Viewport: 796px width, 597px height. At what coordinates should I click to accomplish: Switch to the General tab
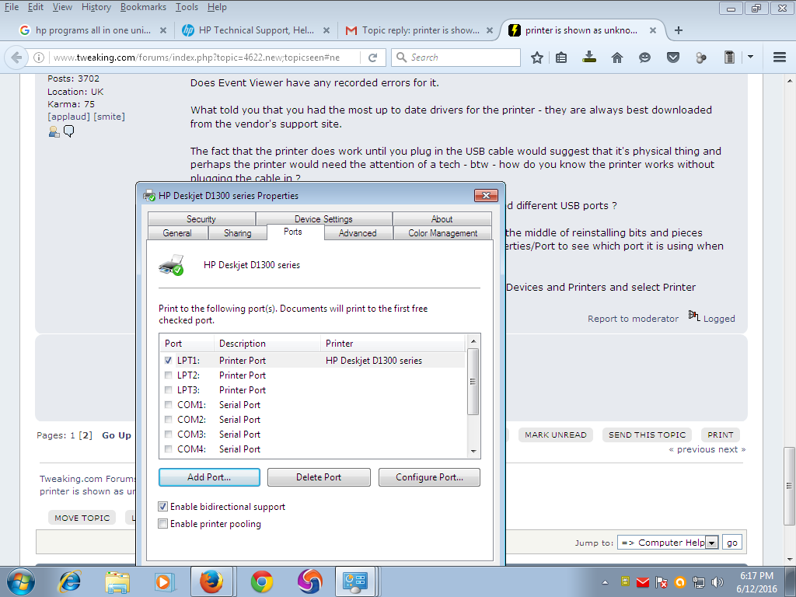click(x=177, y=233)
